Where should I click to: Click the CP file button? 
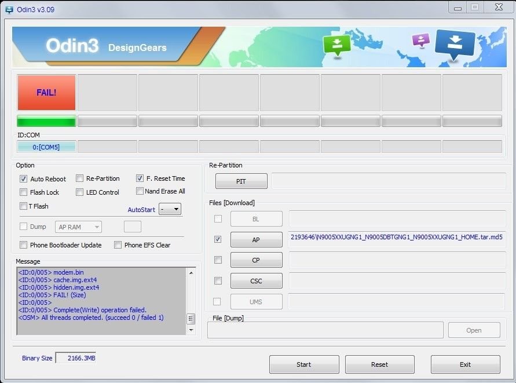pyautogui.click(x=257, y=260)
